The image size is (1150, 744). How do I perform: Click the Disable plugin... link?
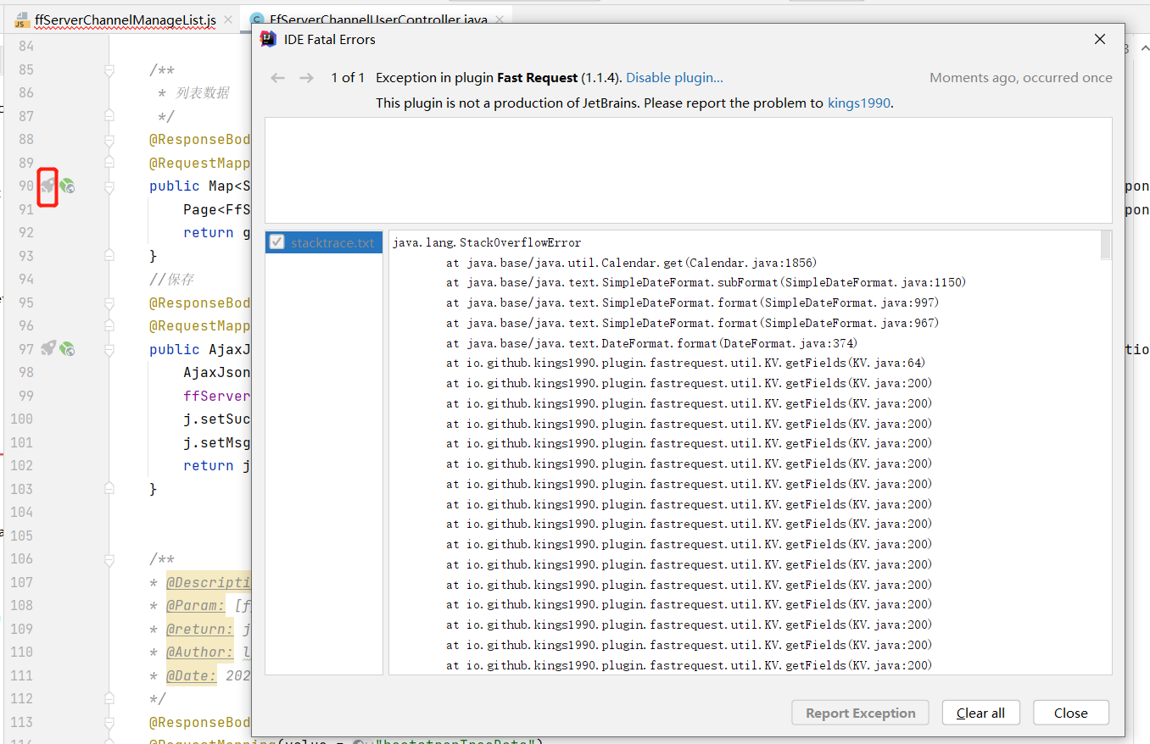coord(674,78)
